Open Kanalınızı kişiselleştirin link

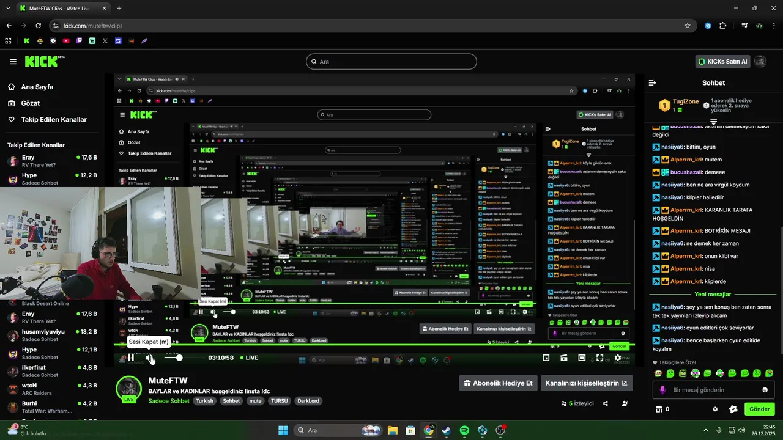tap(586, 383)
